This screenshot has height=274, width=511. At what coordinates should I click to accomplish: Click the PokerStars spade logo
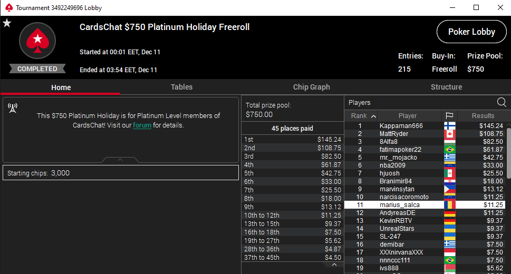coord(37,41)
